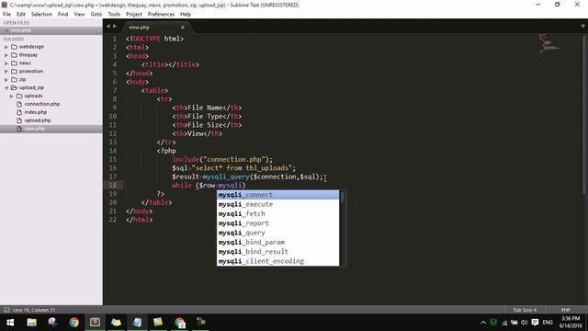Open upload.php from the sidebar
588x331 pixels.
coord(38,120)
